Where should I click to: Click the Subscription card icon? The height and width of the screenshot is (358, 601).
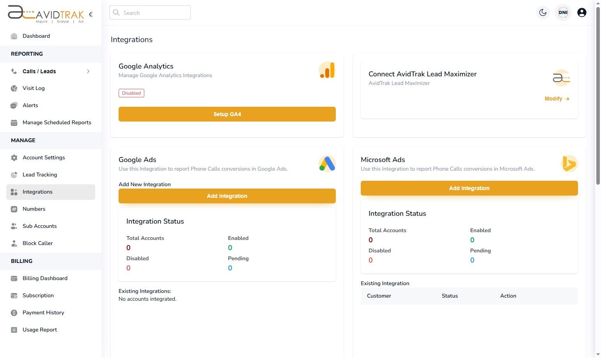14,296
